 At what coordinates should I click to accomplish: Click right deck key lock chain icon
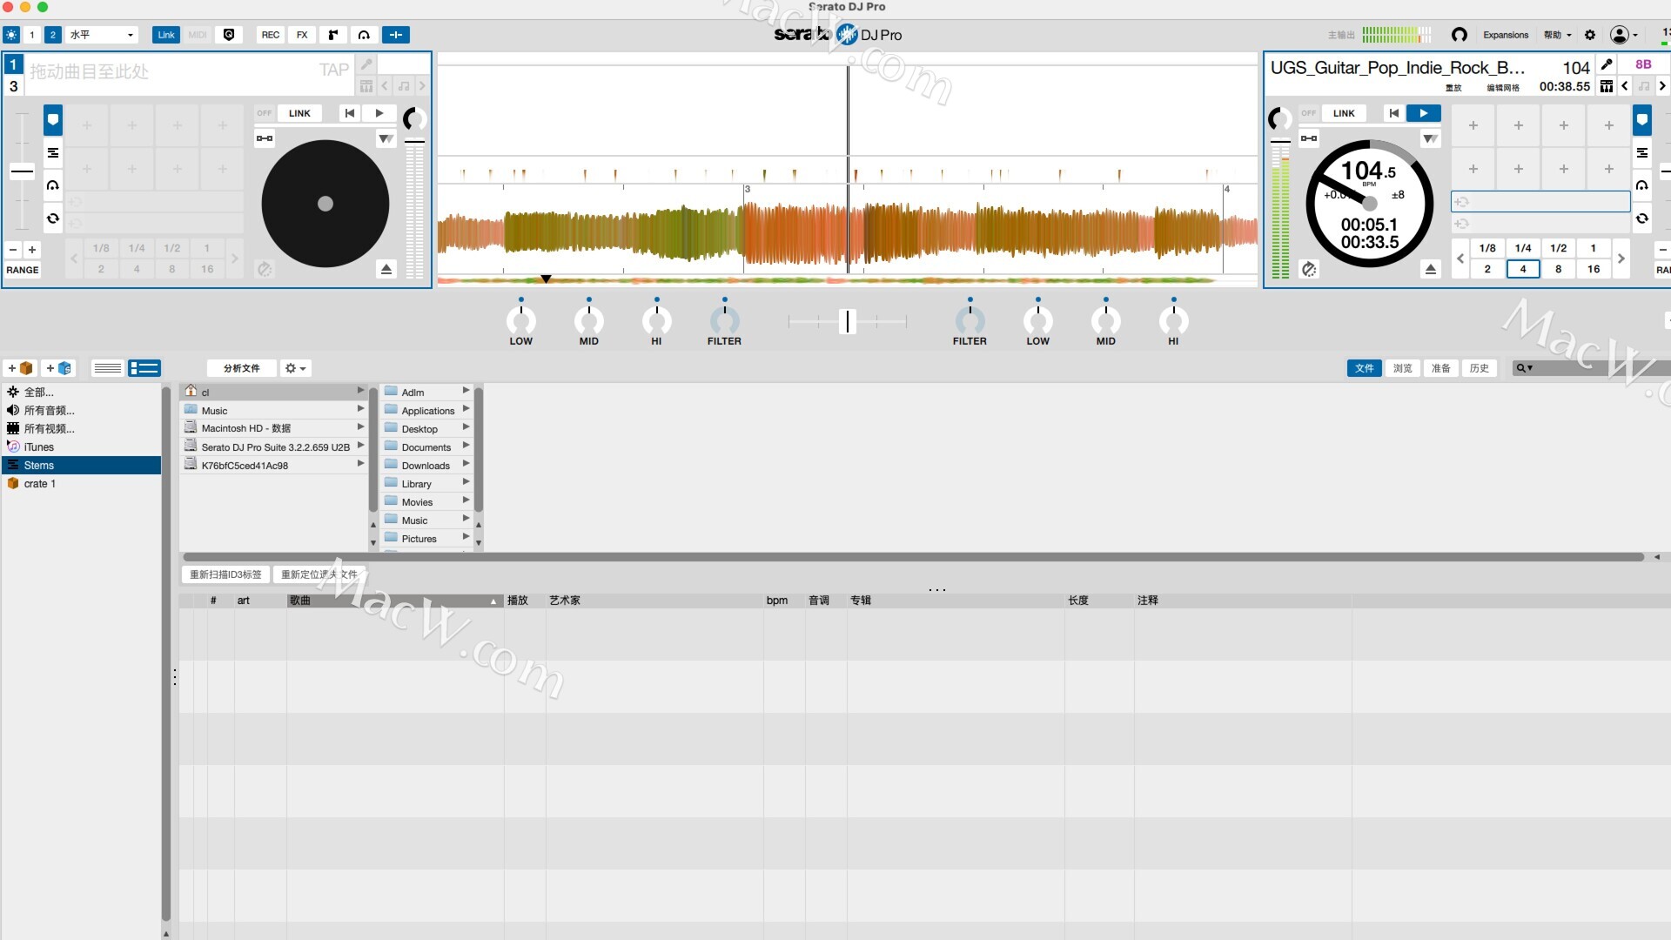tap(1309, 138)
